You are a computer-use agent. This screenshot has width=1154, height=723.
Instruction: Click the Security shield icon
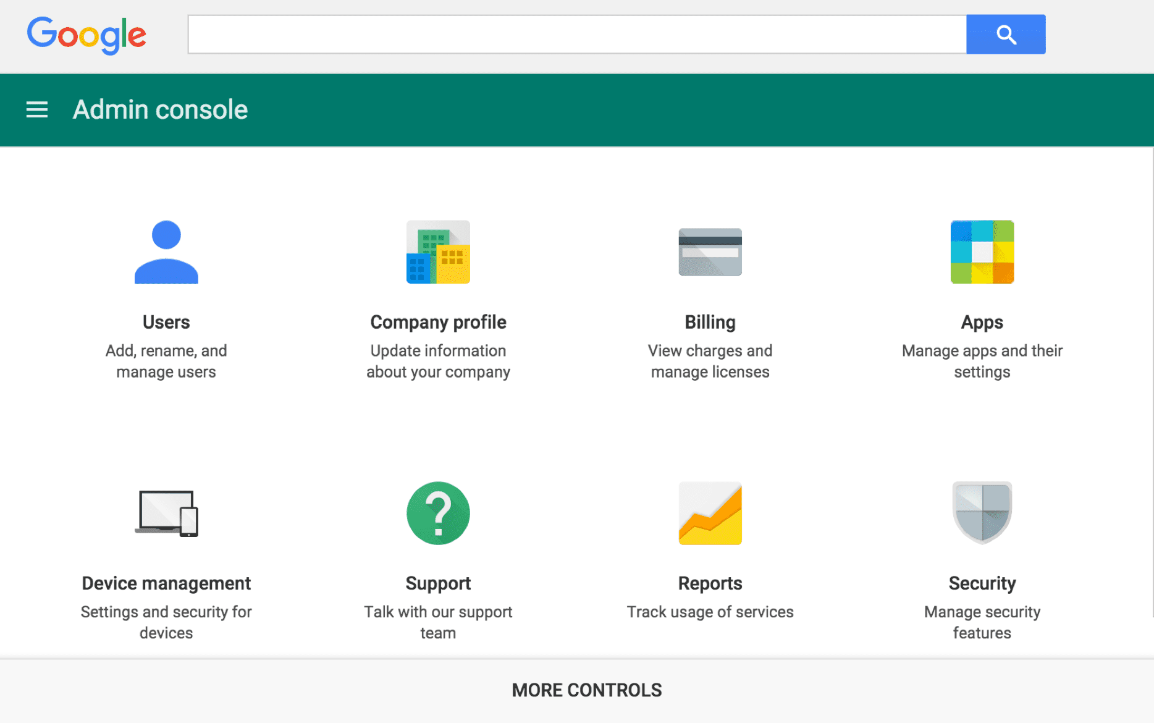pyautogui.click(x=982, y=514)
